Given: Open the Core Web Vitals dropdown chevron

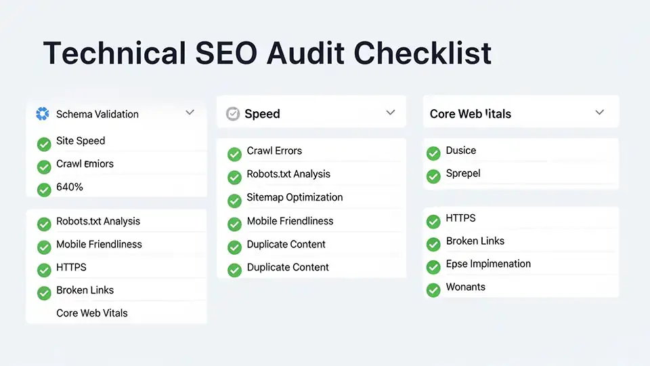Looking at the screenshot, I should coord(599,113).
